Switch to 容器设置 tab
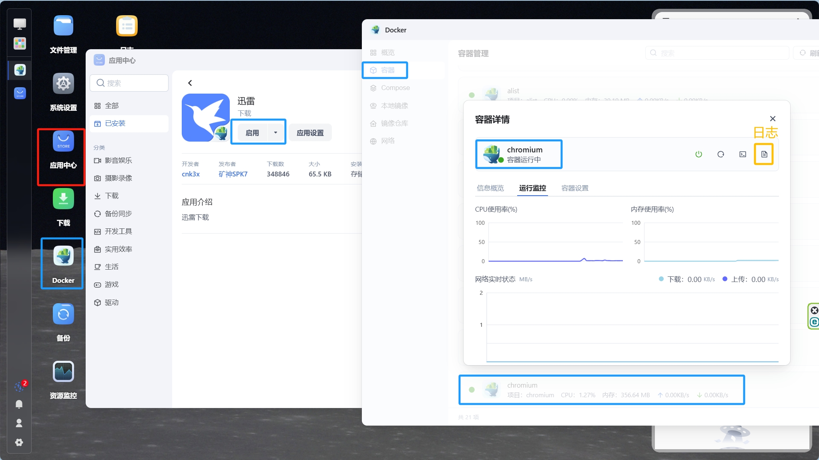This screenshot has height=460, width=819. pyautogui.click(x=575, y=188)
